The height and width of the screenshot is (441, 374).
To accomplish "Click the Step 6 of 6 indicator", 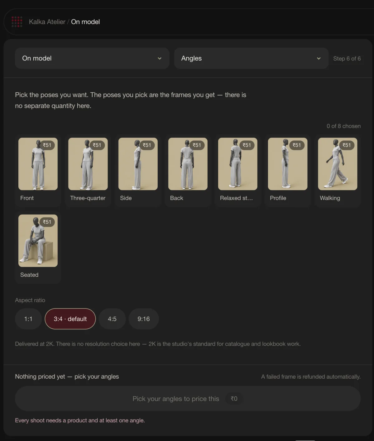I will click(x=347, y=59).
